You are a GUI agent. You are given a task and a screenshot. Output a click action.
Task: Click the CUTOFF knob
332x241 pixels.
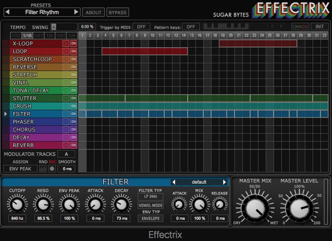pyautogui.click(x=17, y=204)
